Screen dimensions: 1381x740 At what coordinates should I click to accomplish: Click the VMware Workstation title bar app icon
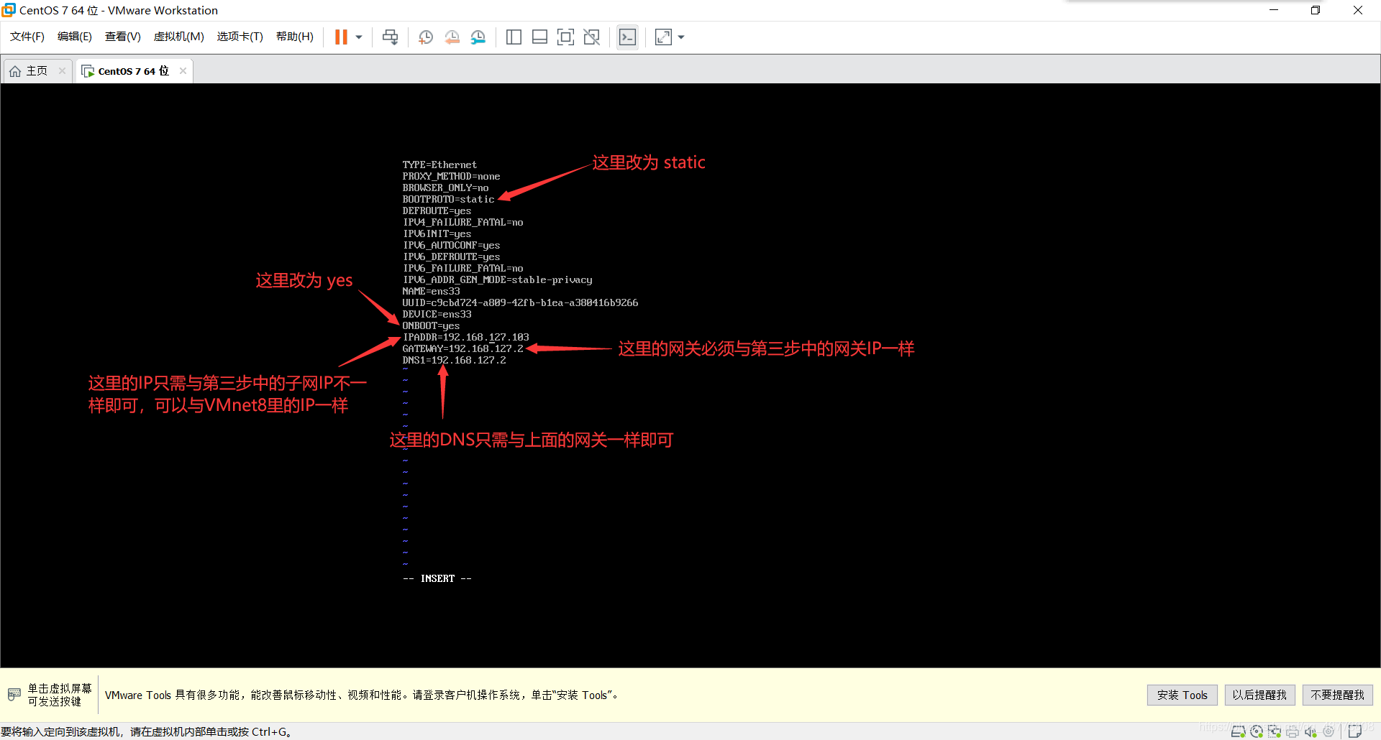pyautogui.click(x=9, y=10)
